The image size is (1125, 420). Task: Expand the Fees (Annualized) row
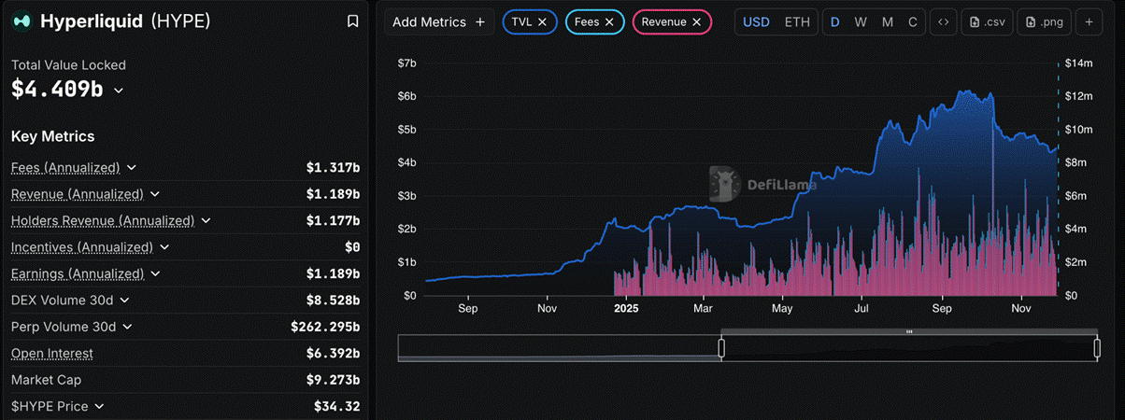132,168
